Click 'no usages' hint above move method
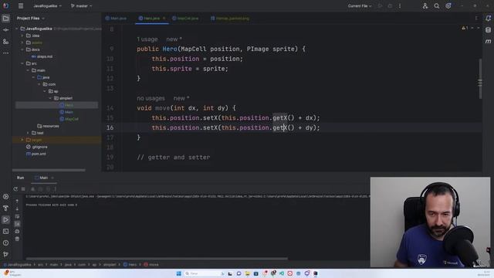 [x=151, y=98]
